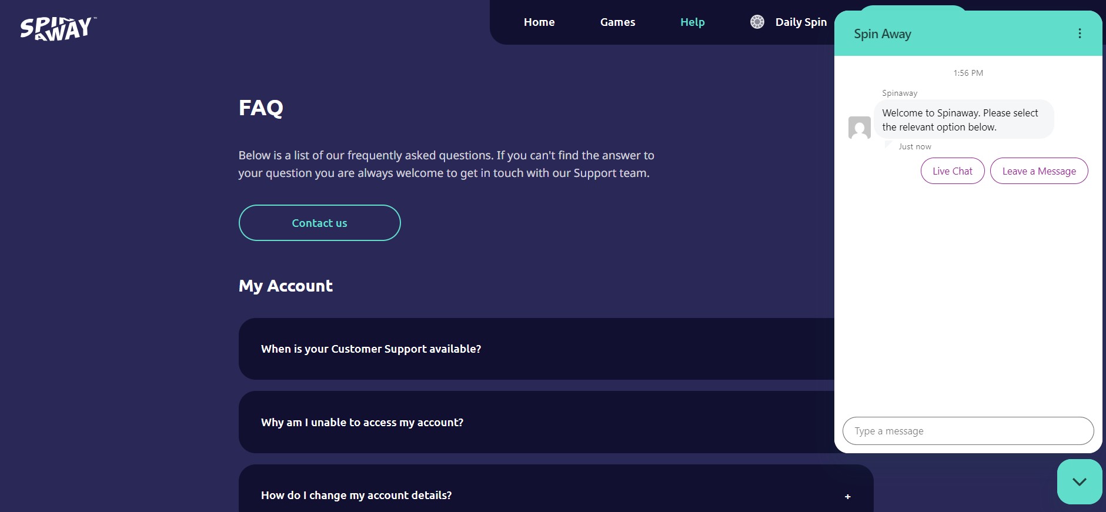Image resolution: width=1106 pixels, height=512 pixels.
Task: Open chat options three-dot menu
Action: pyautogui.click(x=1080, y=34)
